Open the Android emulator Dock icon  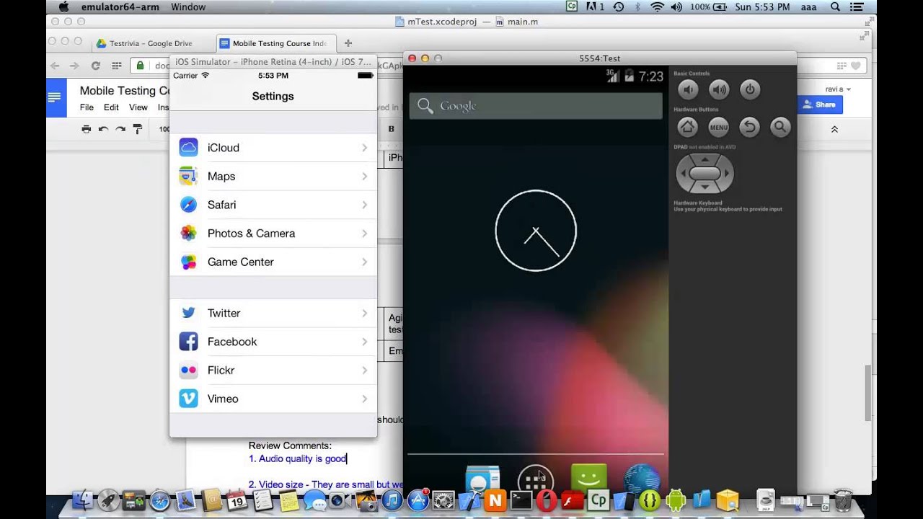tap(676, 500)
